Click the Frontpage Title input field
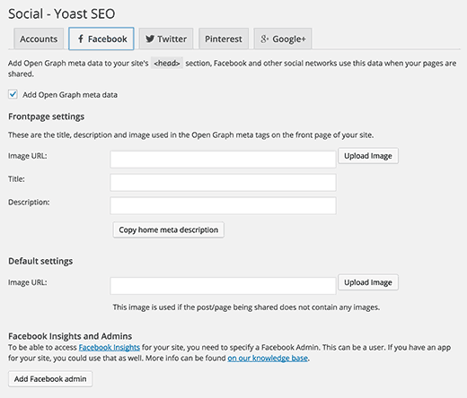Image resolution: width=467 pixels, height=398 pixels. pyautogui.click(x=223, y=182)
